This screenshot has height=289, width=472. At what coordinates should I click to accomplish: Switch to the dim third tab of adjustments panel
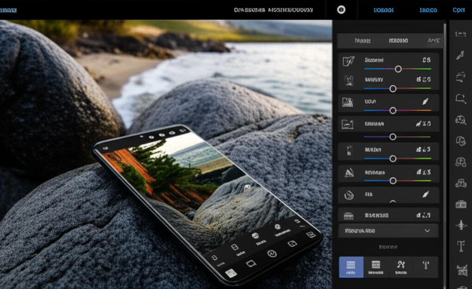pyautogui.click(x=433, y=41)
